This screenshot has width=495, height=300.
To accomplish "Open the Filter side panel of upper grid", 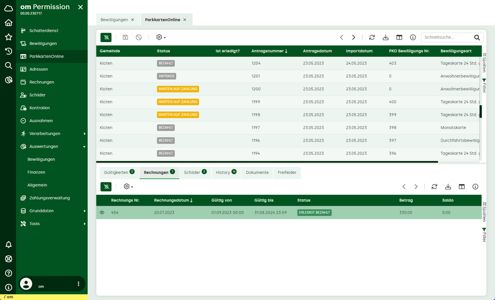I will pos(484,86).
